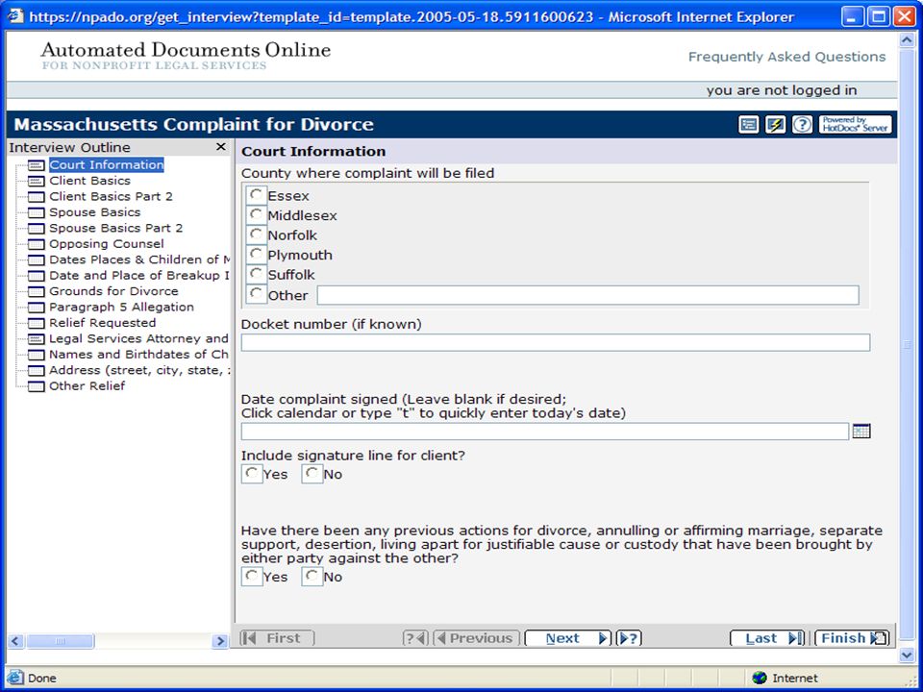923x692 pixels.
Task: Click the Powered by HotDocs Server badge
Action: tap(856, 125)
